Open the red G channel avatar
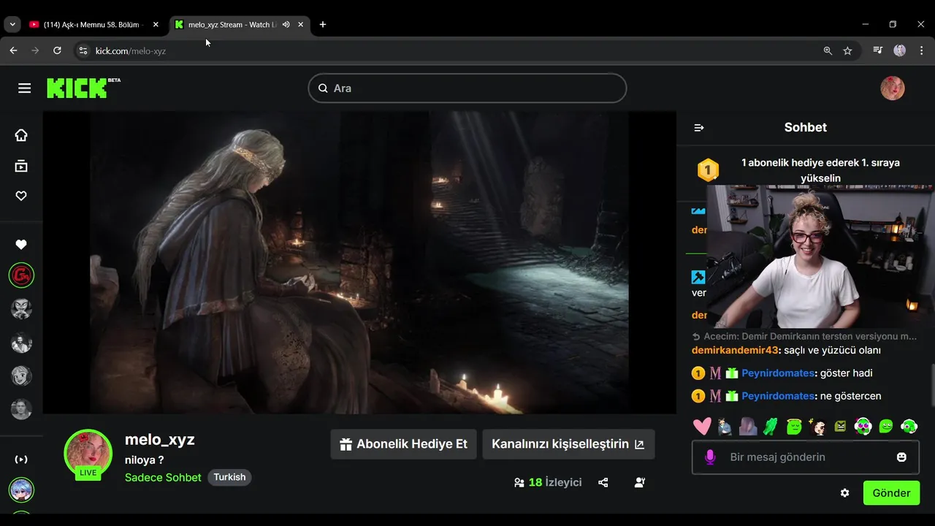 tap(21, 275)
